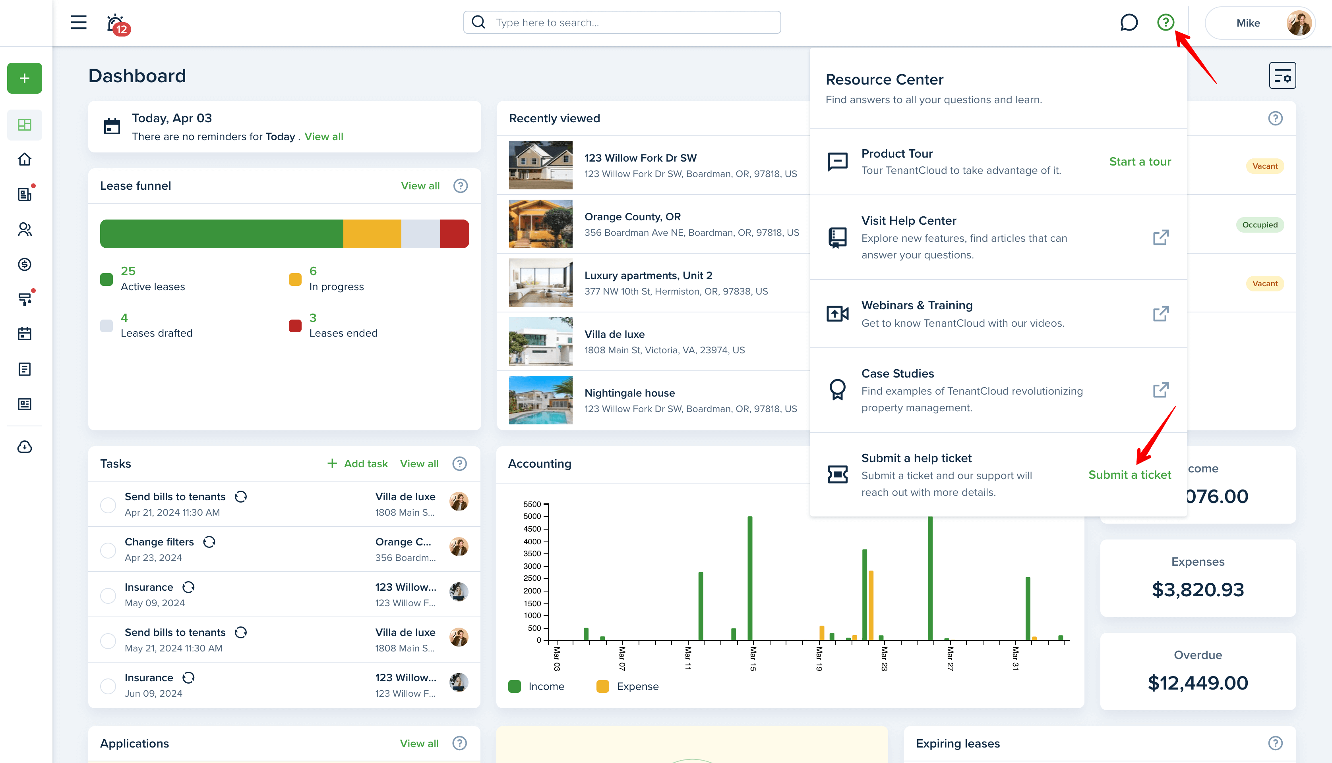Open the calendar sidebar icon
The height and width of the screenshot is (763, 1332).
point(24,334)
